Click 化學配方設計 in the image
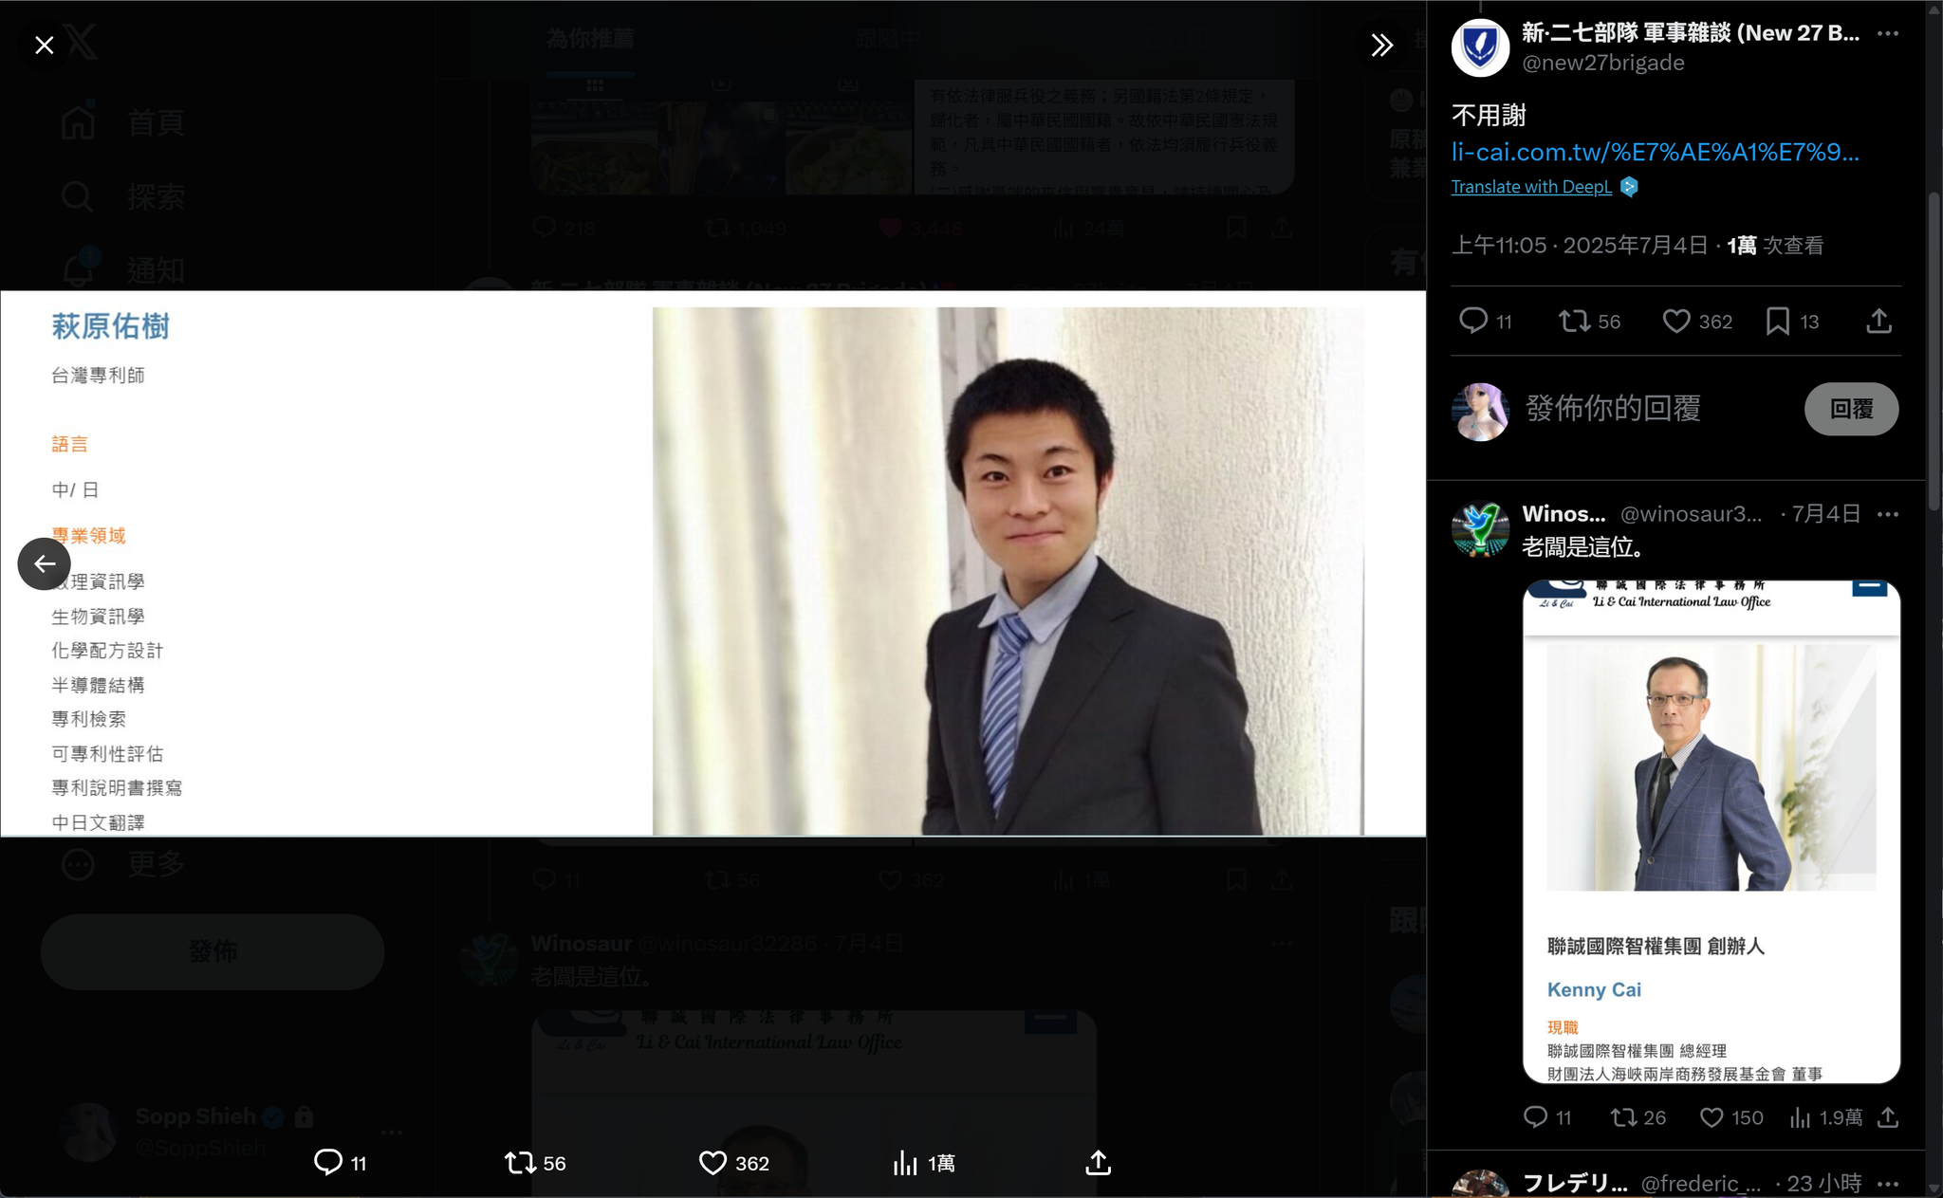This screenshot has height=1198, width=1943. (x=107, y=651)
